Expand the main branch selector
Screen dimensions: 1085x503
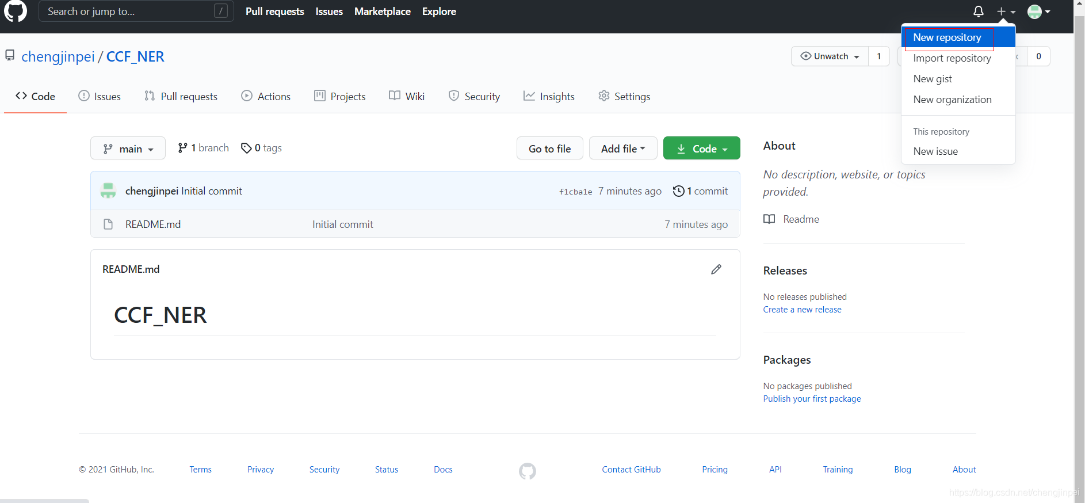128,148
